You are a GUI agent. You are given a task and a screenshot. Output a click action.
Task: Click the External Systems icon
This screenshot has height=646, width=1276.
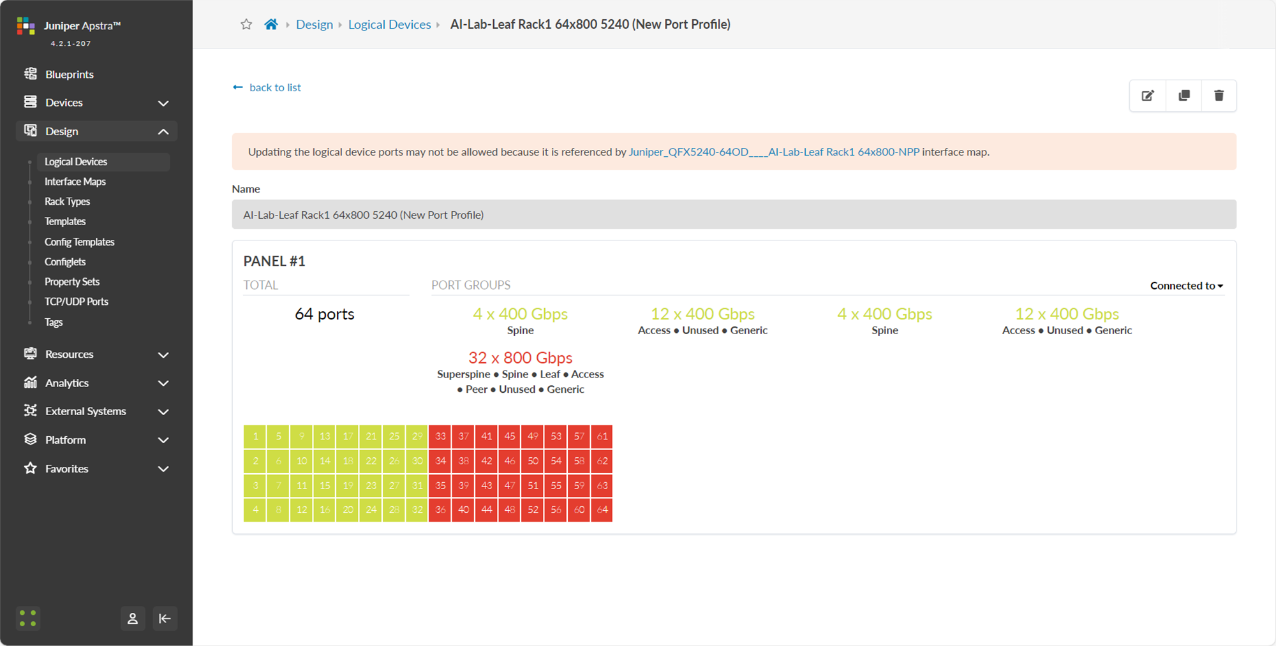(x=30, y=411)
